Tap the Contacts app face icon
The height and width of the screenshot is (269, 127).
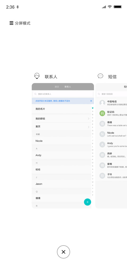[x=37, y=76]
